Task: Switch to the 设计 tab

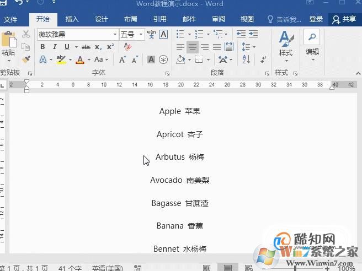Action: (102, 19)
